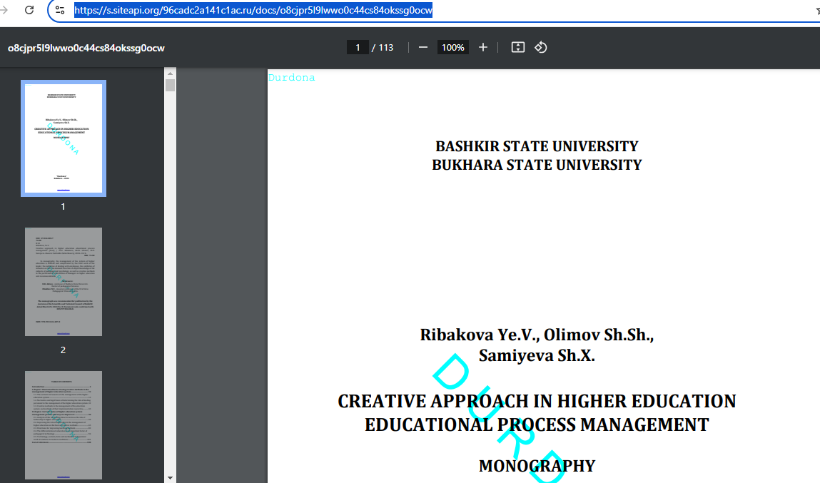Click the BUKHARA STATE UNIVERSITY heading
820x483 pixels.
[537, 166]
